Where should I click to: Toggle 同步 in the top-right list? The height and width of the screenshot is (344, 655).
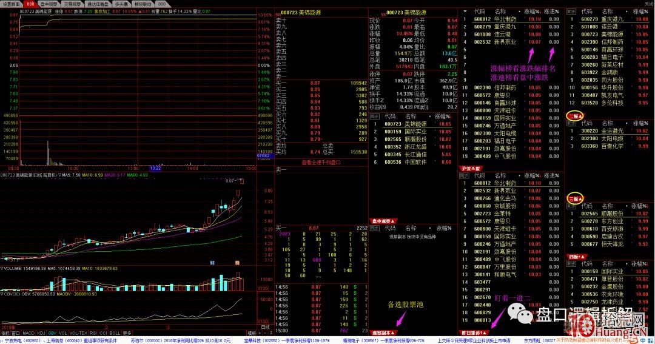571,12
